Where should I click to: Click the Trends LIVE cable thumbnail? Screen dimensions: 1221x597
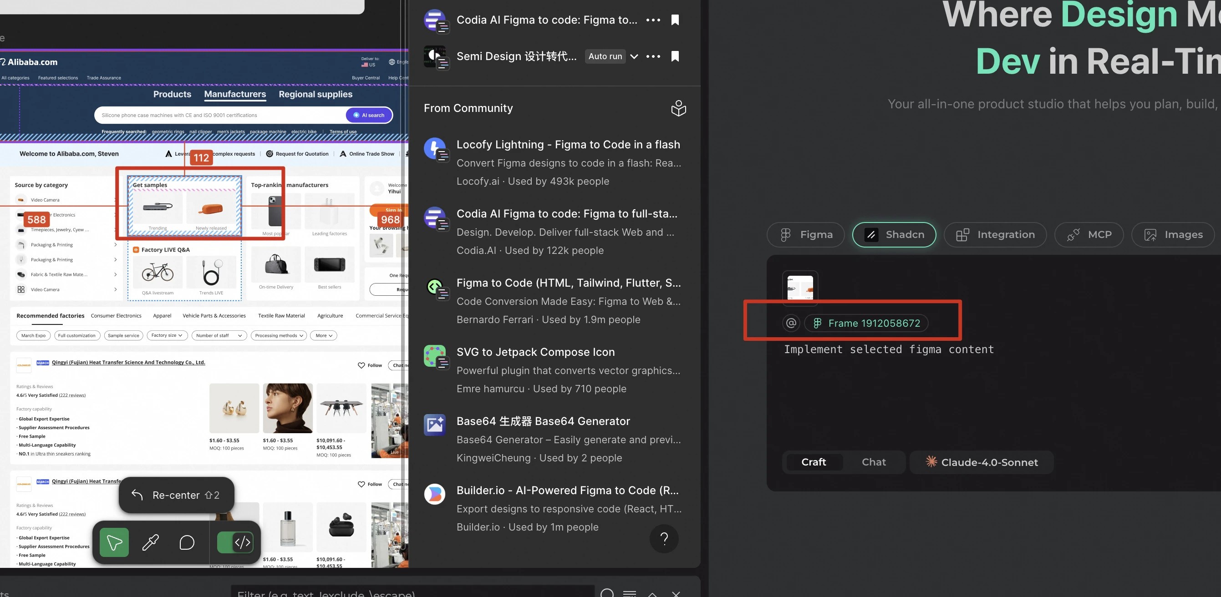[211, 272]
